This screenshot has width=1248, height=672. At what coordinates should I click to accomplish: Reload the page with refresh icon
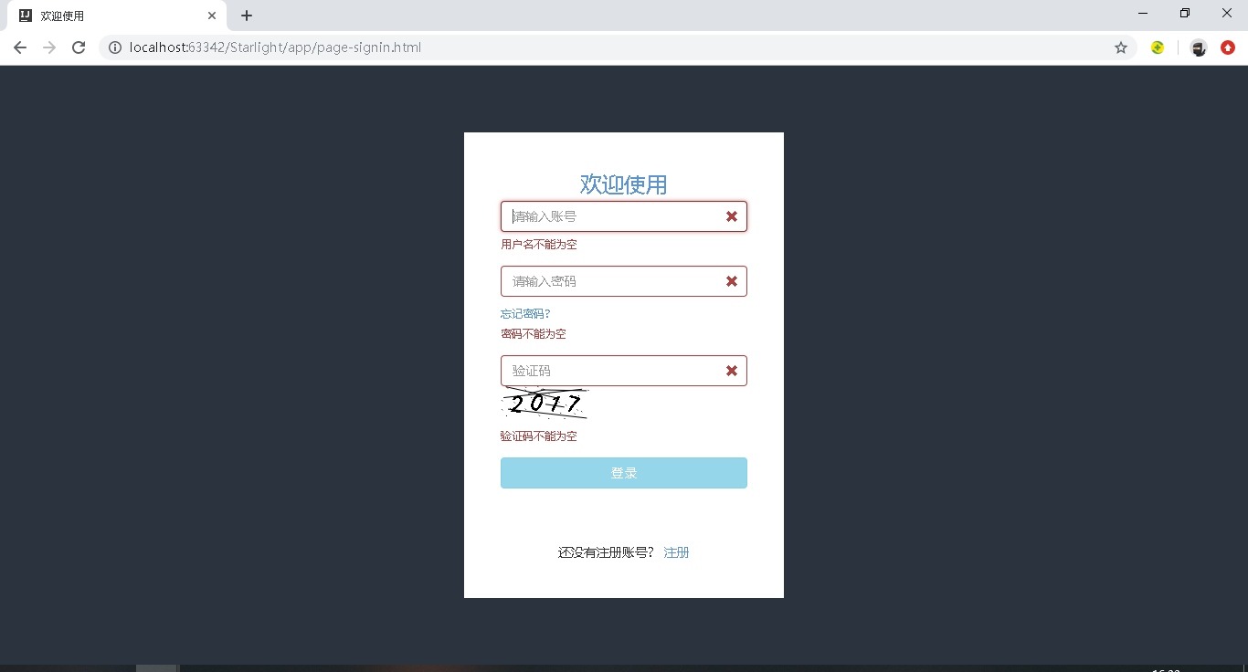[x=79, y=47]
